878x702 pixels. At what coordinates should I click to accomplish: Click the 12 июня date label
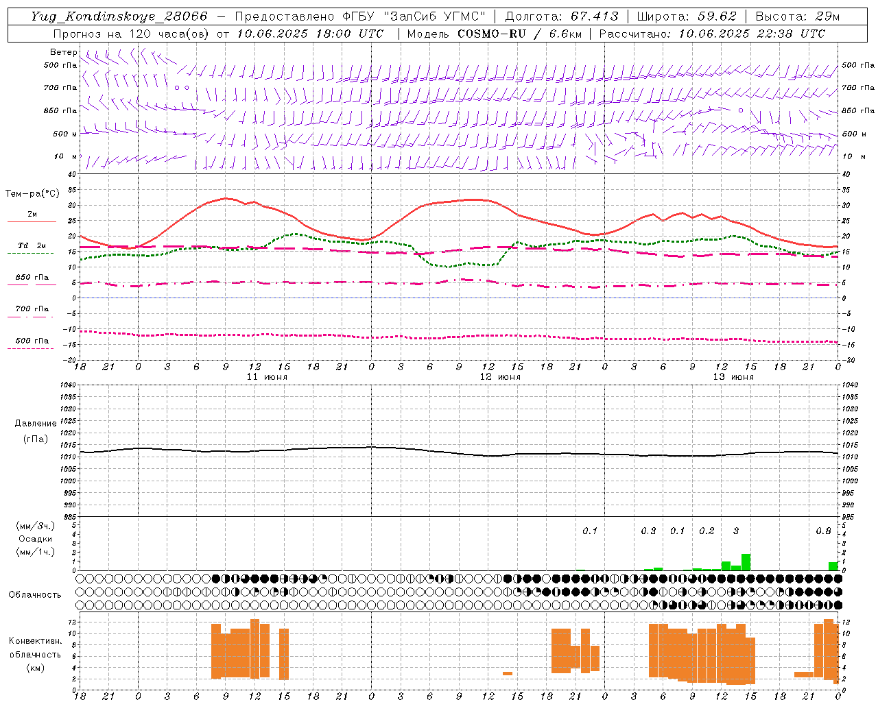point(500,377)
